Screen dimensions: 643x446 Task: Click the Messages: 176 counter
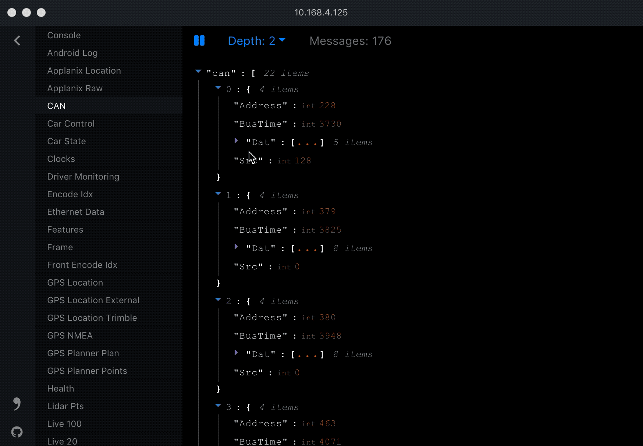pyautogui.click(x=350, y=41)
